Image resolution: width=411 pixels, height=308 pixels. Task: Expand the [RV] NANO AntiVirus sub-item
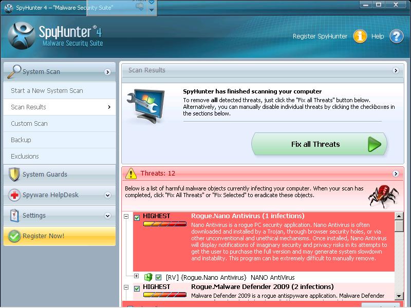pyautogui.click(x=137, y=276)
